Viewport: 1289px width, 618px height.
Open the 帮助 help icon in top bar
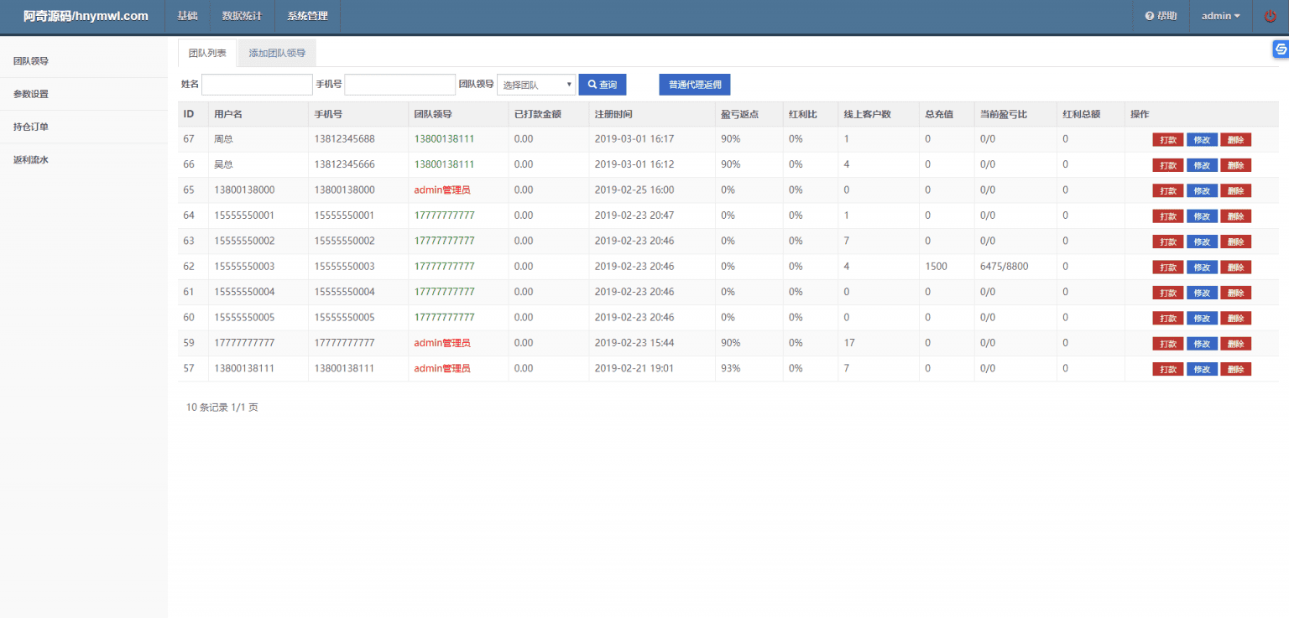[x=1160, y=15]
